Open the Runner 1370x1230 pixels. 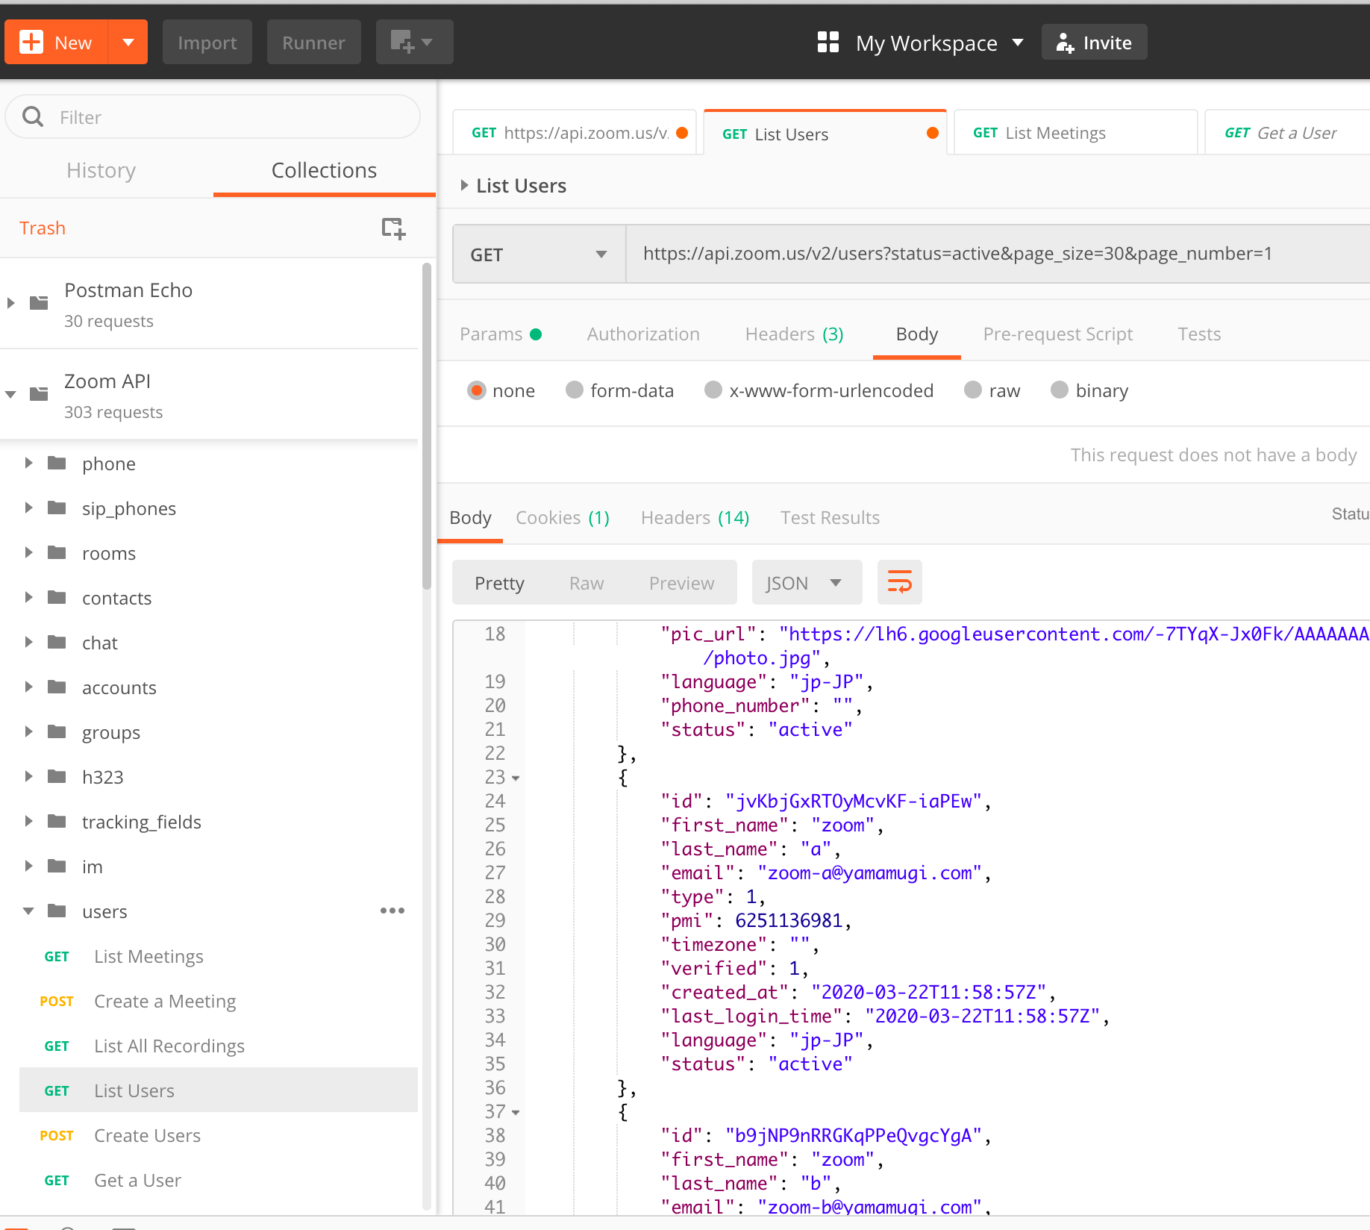pos(313,43)
